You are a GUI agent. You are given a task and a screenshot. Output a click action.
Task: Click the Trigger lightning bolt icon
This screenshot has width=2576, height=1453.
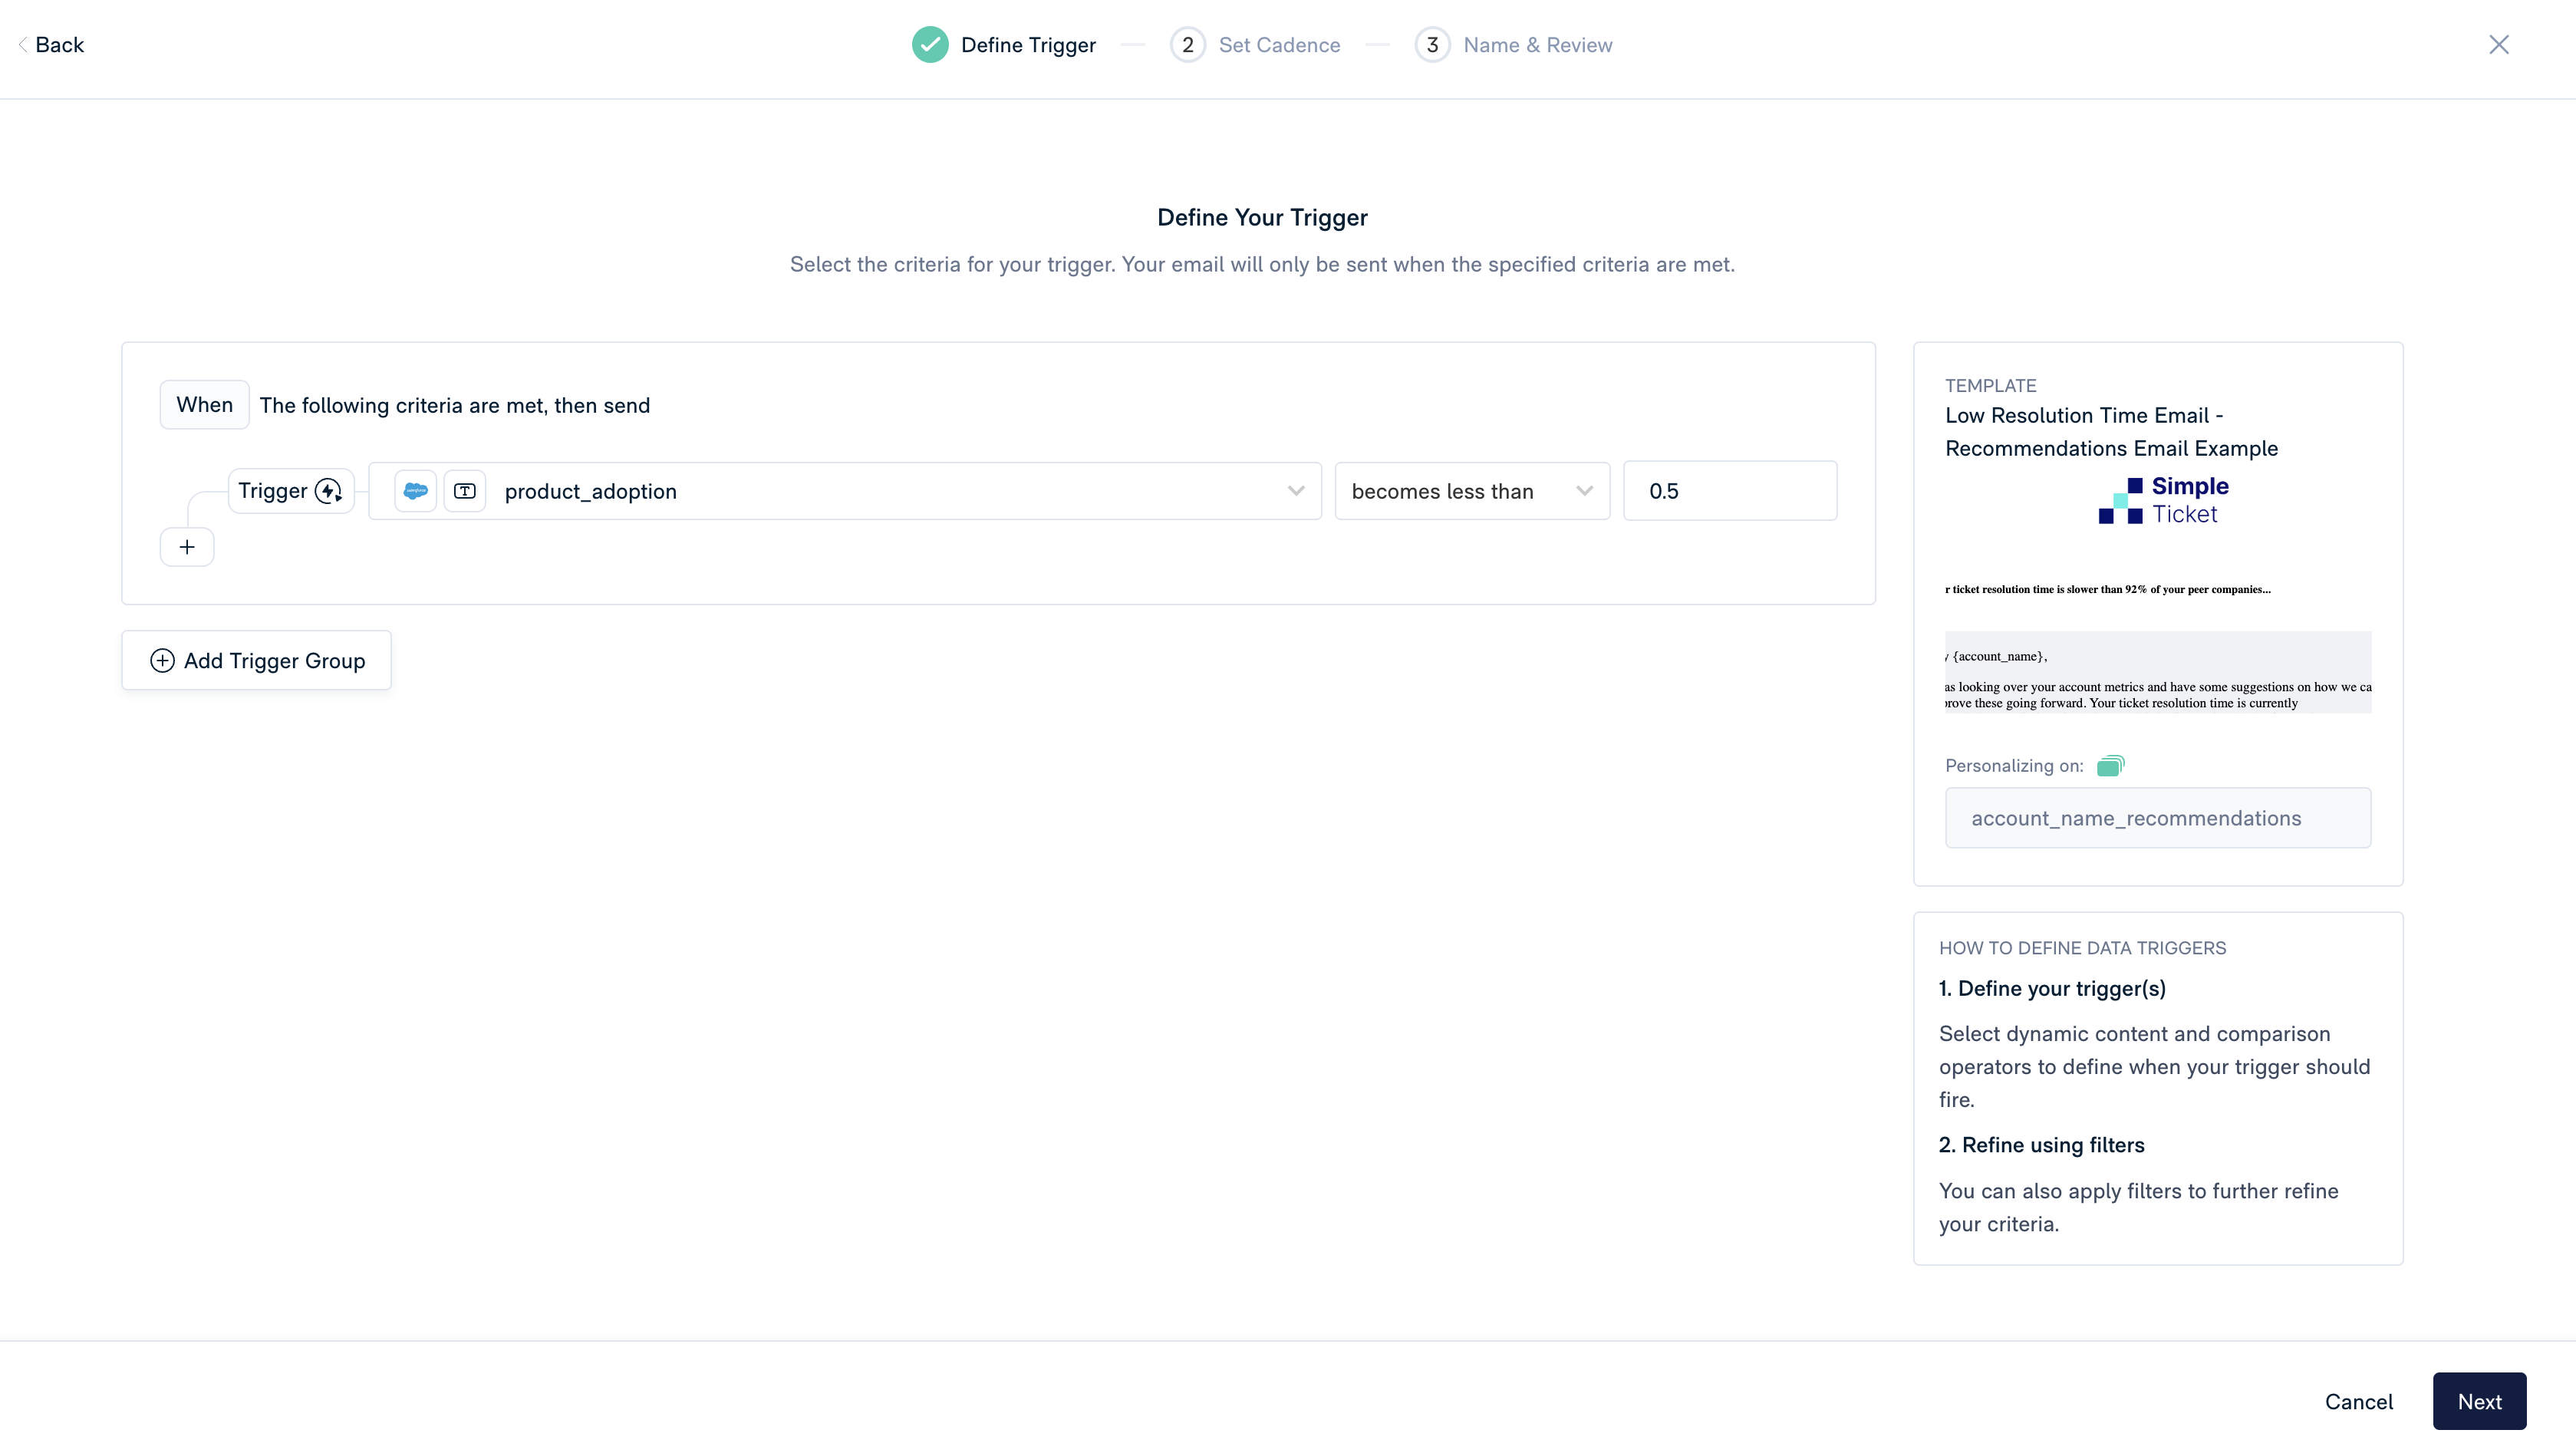[328, 491]
